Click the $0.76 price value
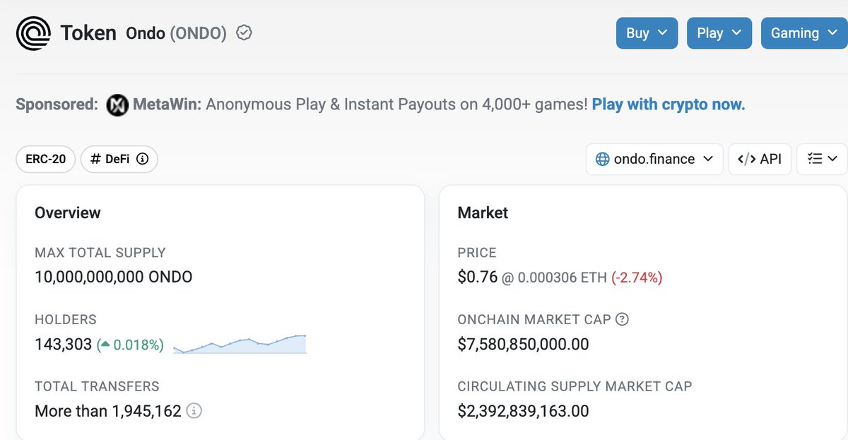The height and width of the screenshot is (440, 848). coord(478,277)
